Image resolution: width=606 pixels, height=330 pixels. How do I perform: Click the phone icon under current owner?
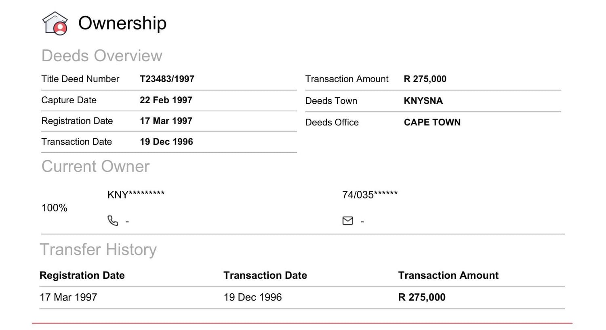click(x=113, y=221)
